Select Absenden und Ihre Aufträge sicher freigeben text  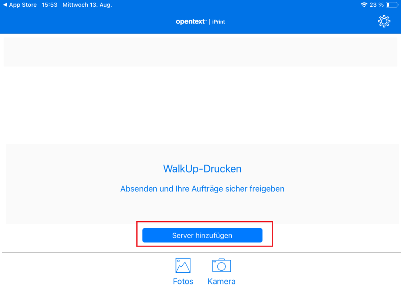pos(202,189)
